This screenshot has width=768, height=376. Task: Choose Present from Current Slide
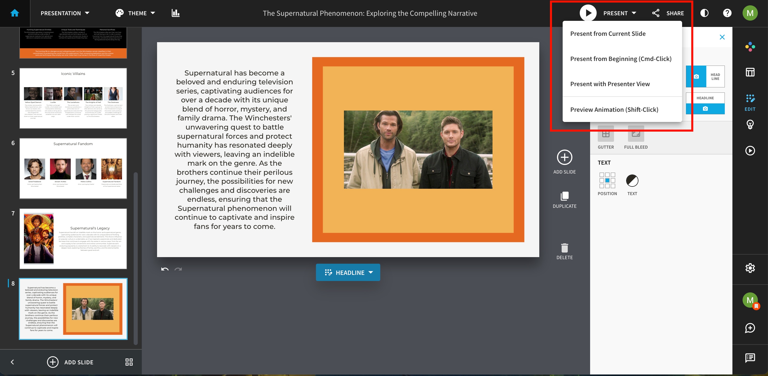click(x=622, y=34)
